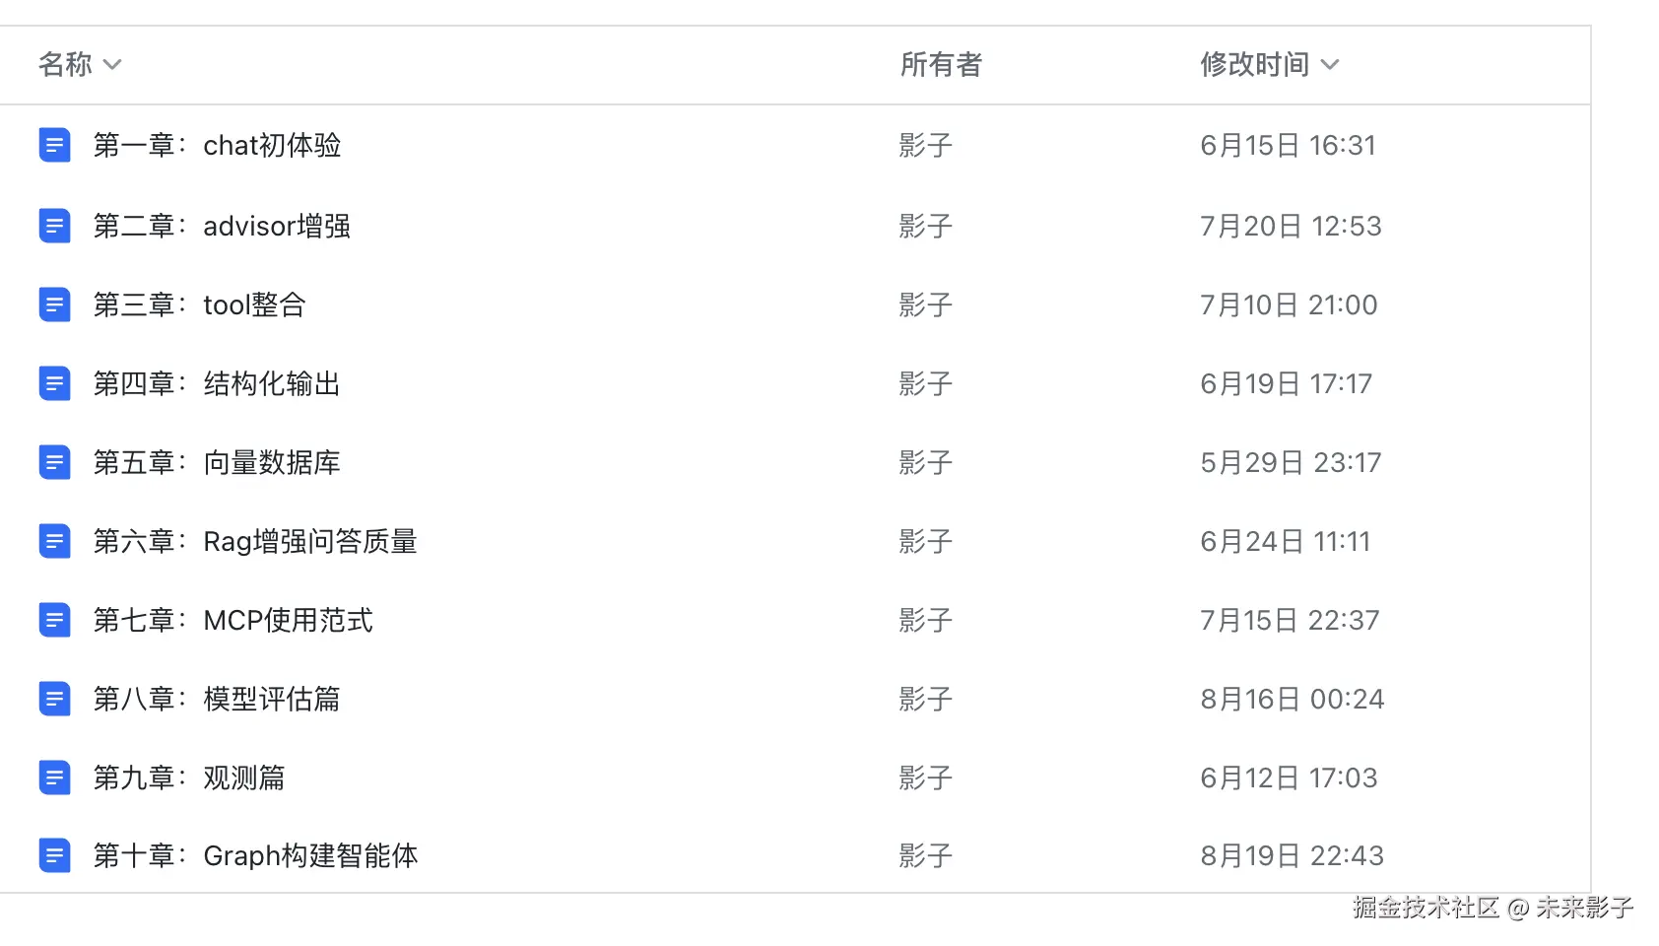Click owner 影子 in the 第三章 row

925,304
